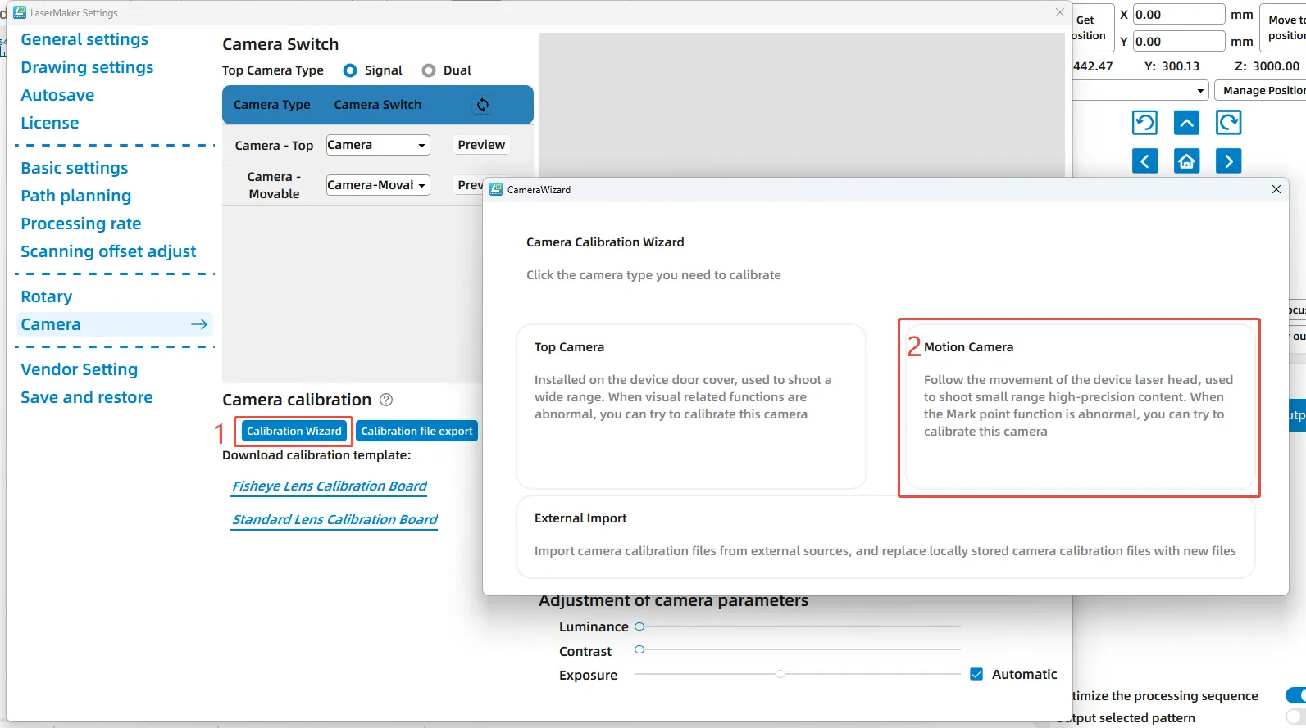Image resolution: width=1306 pixels, height=728 pixels.
Task: Click the Calibration Wizard button
Action: pyautogui.click(x=294, y=431)
